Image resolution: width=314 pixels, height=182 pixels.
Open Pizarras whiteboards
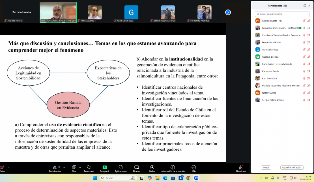coord(137,167)
